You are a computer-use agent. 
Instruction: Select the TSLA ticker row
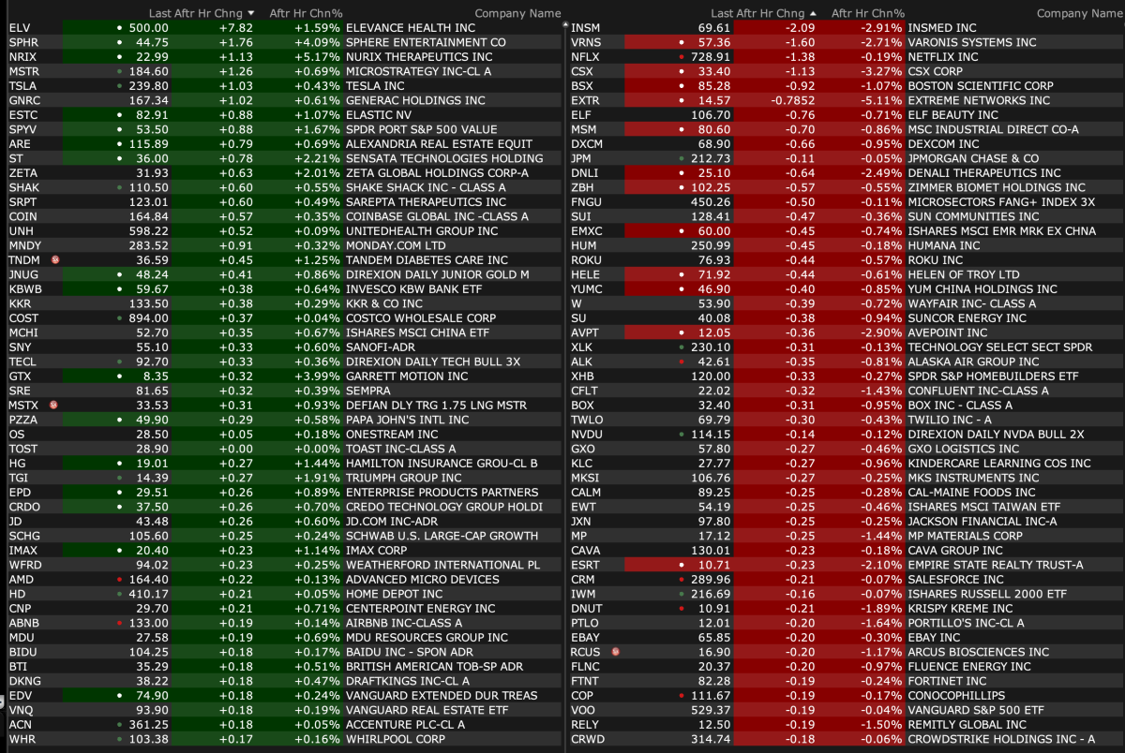tap(22, 86)
